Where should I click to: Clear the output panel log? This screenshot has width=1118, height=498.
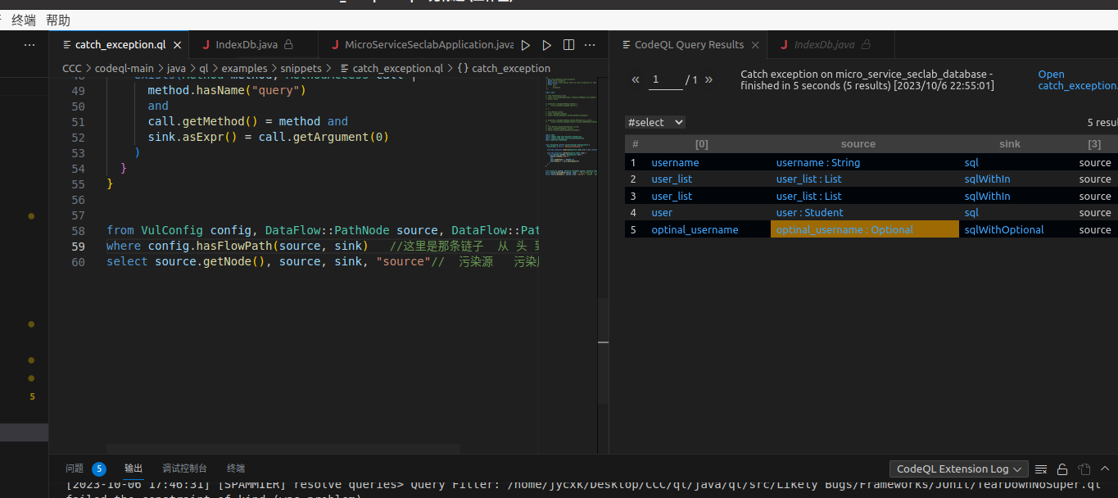pos(1041,469)
